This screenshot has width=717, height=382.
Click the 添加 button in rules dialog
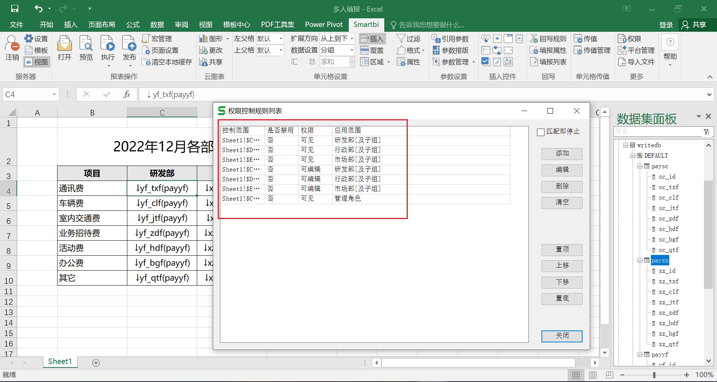(x=562, y=154)
